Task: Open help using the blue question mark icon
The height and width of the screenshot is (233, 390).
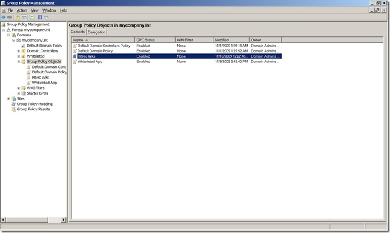Action: [40, 18]
